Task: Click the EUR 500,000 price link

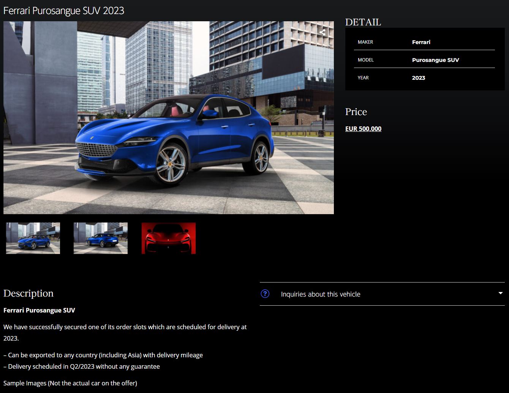Action: pyautogui.click(x=363, y=129)
